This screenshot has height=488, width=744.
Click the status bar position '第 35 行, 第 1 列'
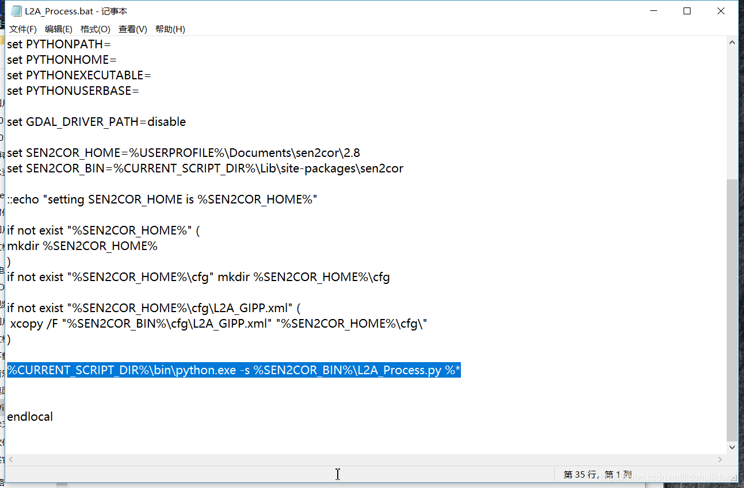click(598, 475)
